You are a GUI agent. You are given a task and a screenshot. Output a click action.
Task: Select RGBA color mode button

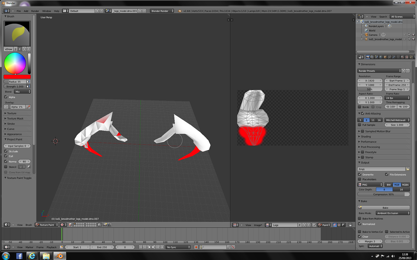[x=406, y=185]
